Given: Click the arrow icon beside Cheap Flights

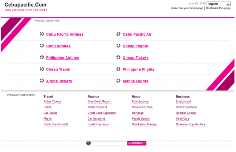Looking at the screenshot, I should [x=118, y=45].
